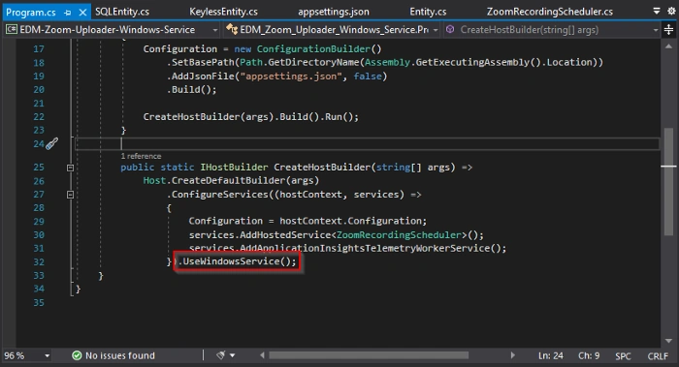Viewport: 679px width, 367px height.
Task: Click the green check health icon
Action: [77, 355]
